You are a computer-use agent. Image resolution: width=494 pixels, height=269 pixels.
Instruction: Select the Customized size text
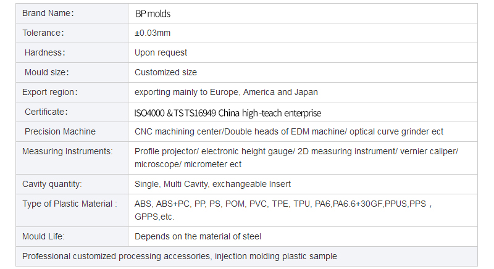[165, 72]
